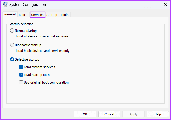Switch to the Services tab

(x=37, y=15)
